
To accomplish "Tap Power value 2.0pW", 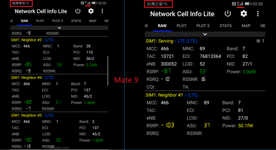I will [x=249, y=72].
